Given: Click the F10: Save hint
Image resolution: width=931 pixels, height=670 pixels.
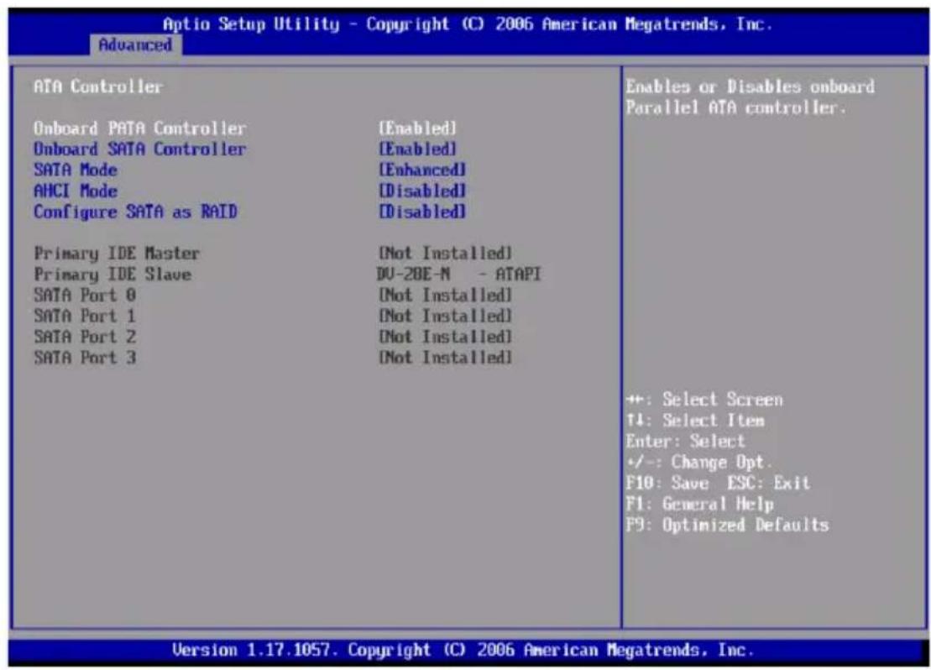Looking at the screenshot, I should click(667, 483).
